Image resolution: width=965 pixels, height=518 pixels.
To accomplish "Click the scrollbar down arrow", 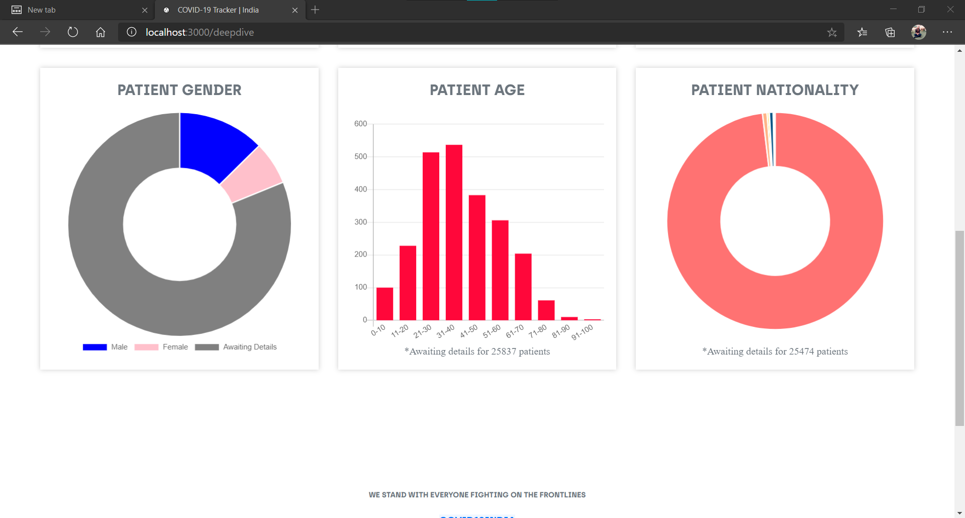I will pos(959,513).
